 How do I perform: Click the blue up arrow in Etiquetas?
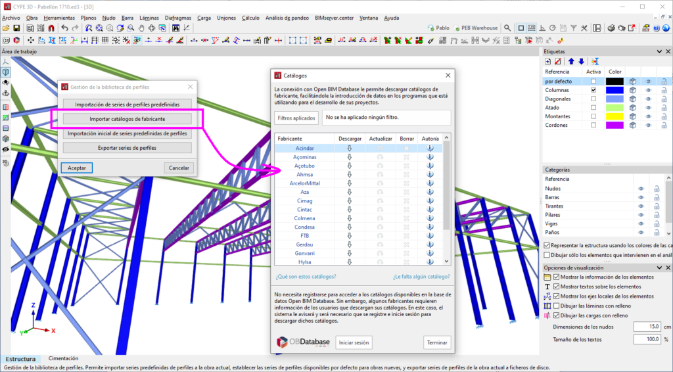tap(571, 61)
